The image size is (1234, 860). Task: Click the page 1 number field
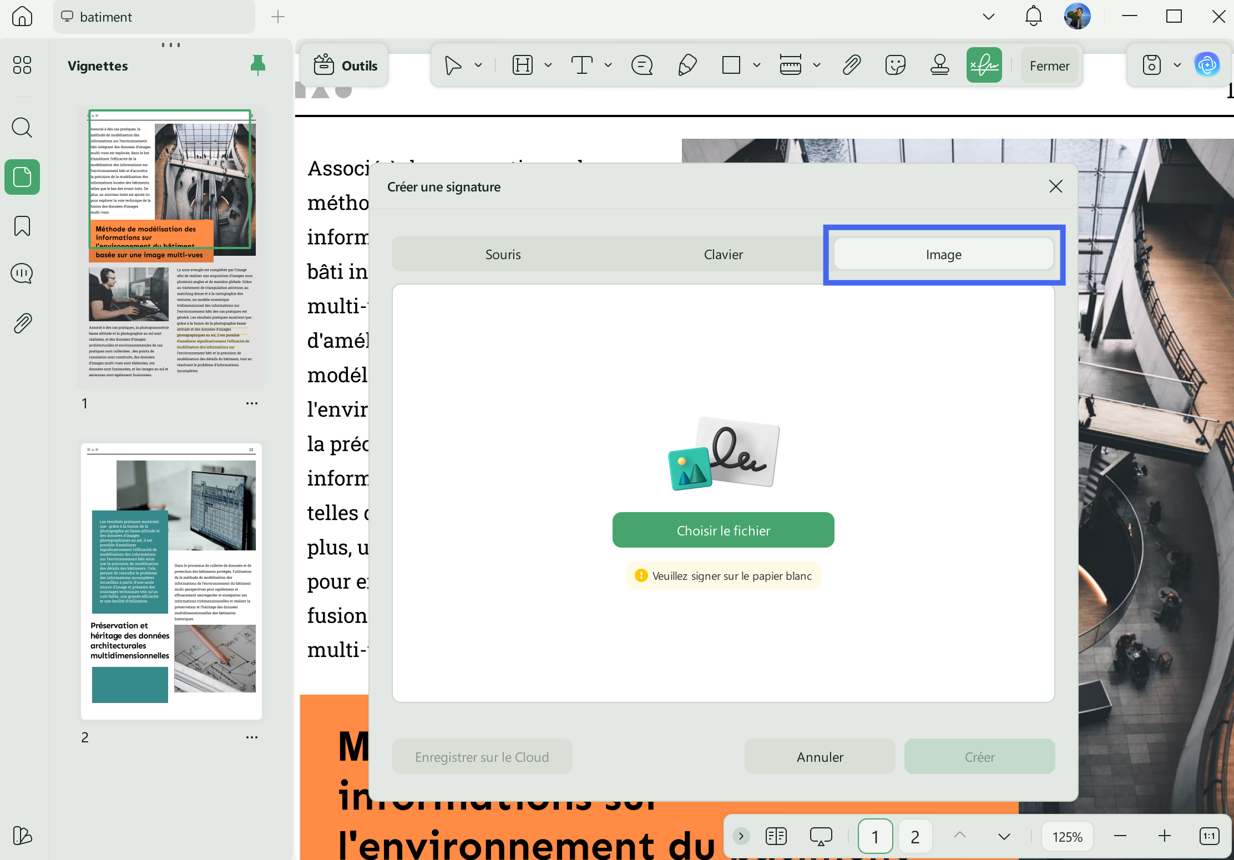[875, 836]
